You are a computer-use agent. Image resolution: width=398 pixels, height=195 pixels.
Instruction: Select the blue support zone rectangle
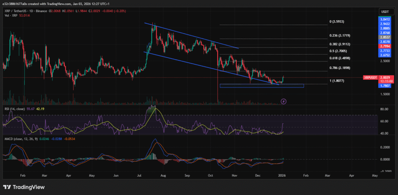[x=261, y=86]
